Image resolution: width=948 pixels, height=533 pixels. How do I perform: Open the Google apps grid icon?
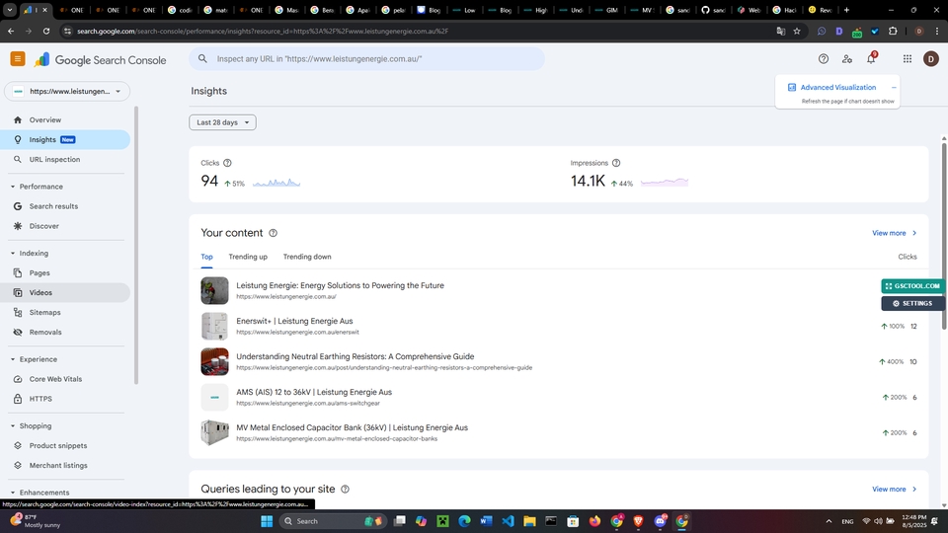[x=907, y=59]
